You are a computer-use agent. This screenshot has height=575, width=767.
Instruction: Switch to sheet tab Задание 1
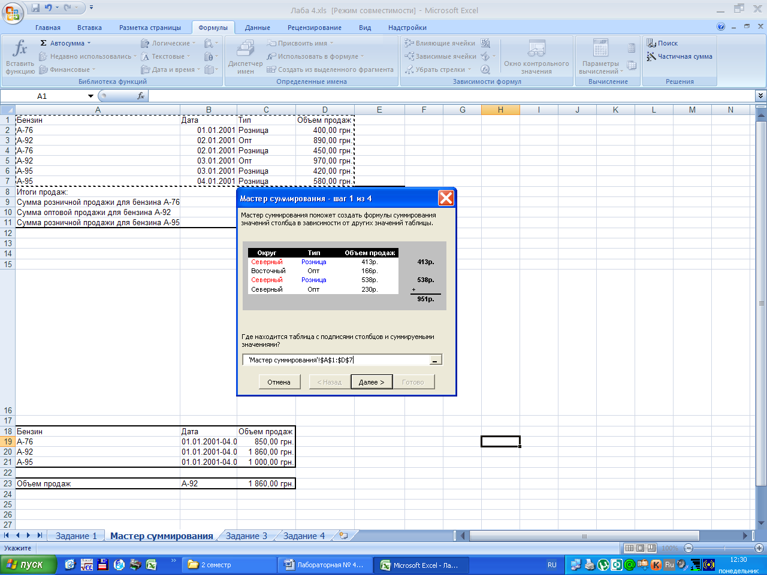[x=76, y=536]
